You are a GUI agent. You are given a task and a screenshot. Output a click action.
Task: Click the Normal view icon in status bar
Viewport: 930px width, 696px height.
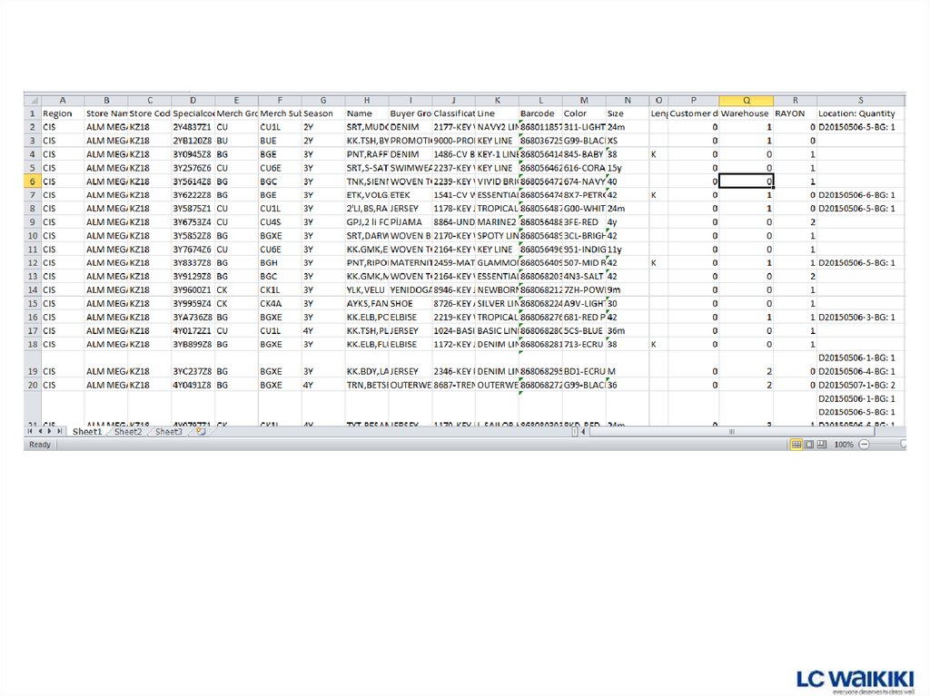tap(796, 445)
